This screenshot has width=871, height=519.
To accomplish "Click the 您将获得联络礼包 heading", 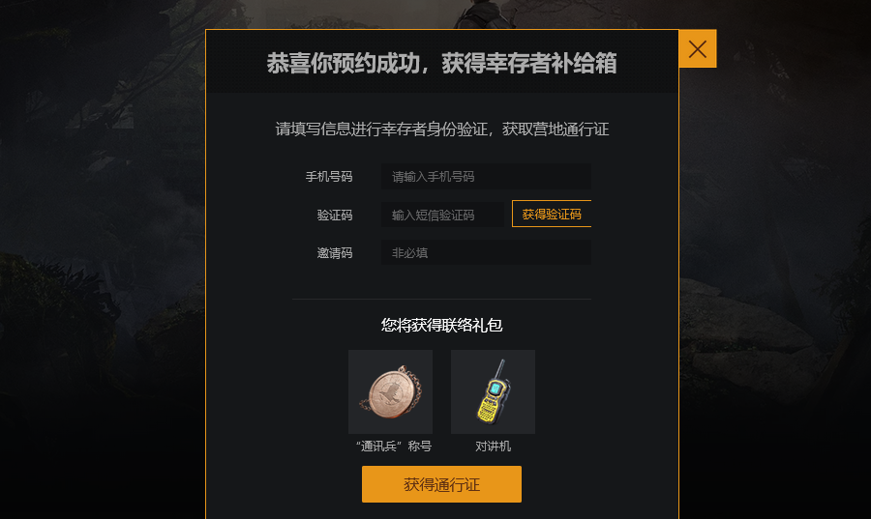I will [441, 325].
